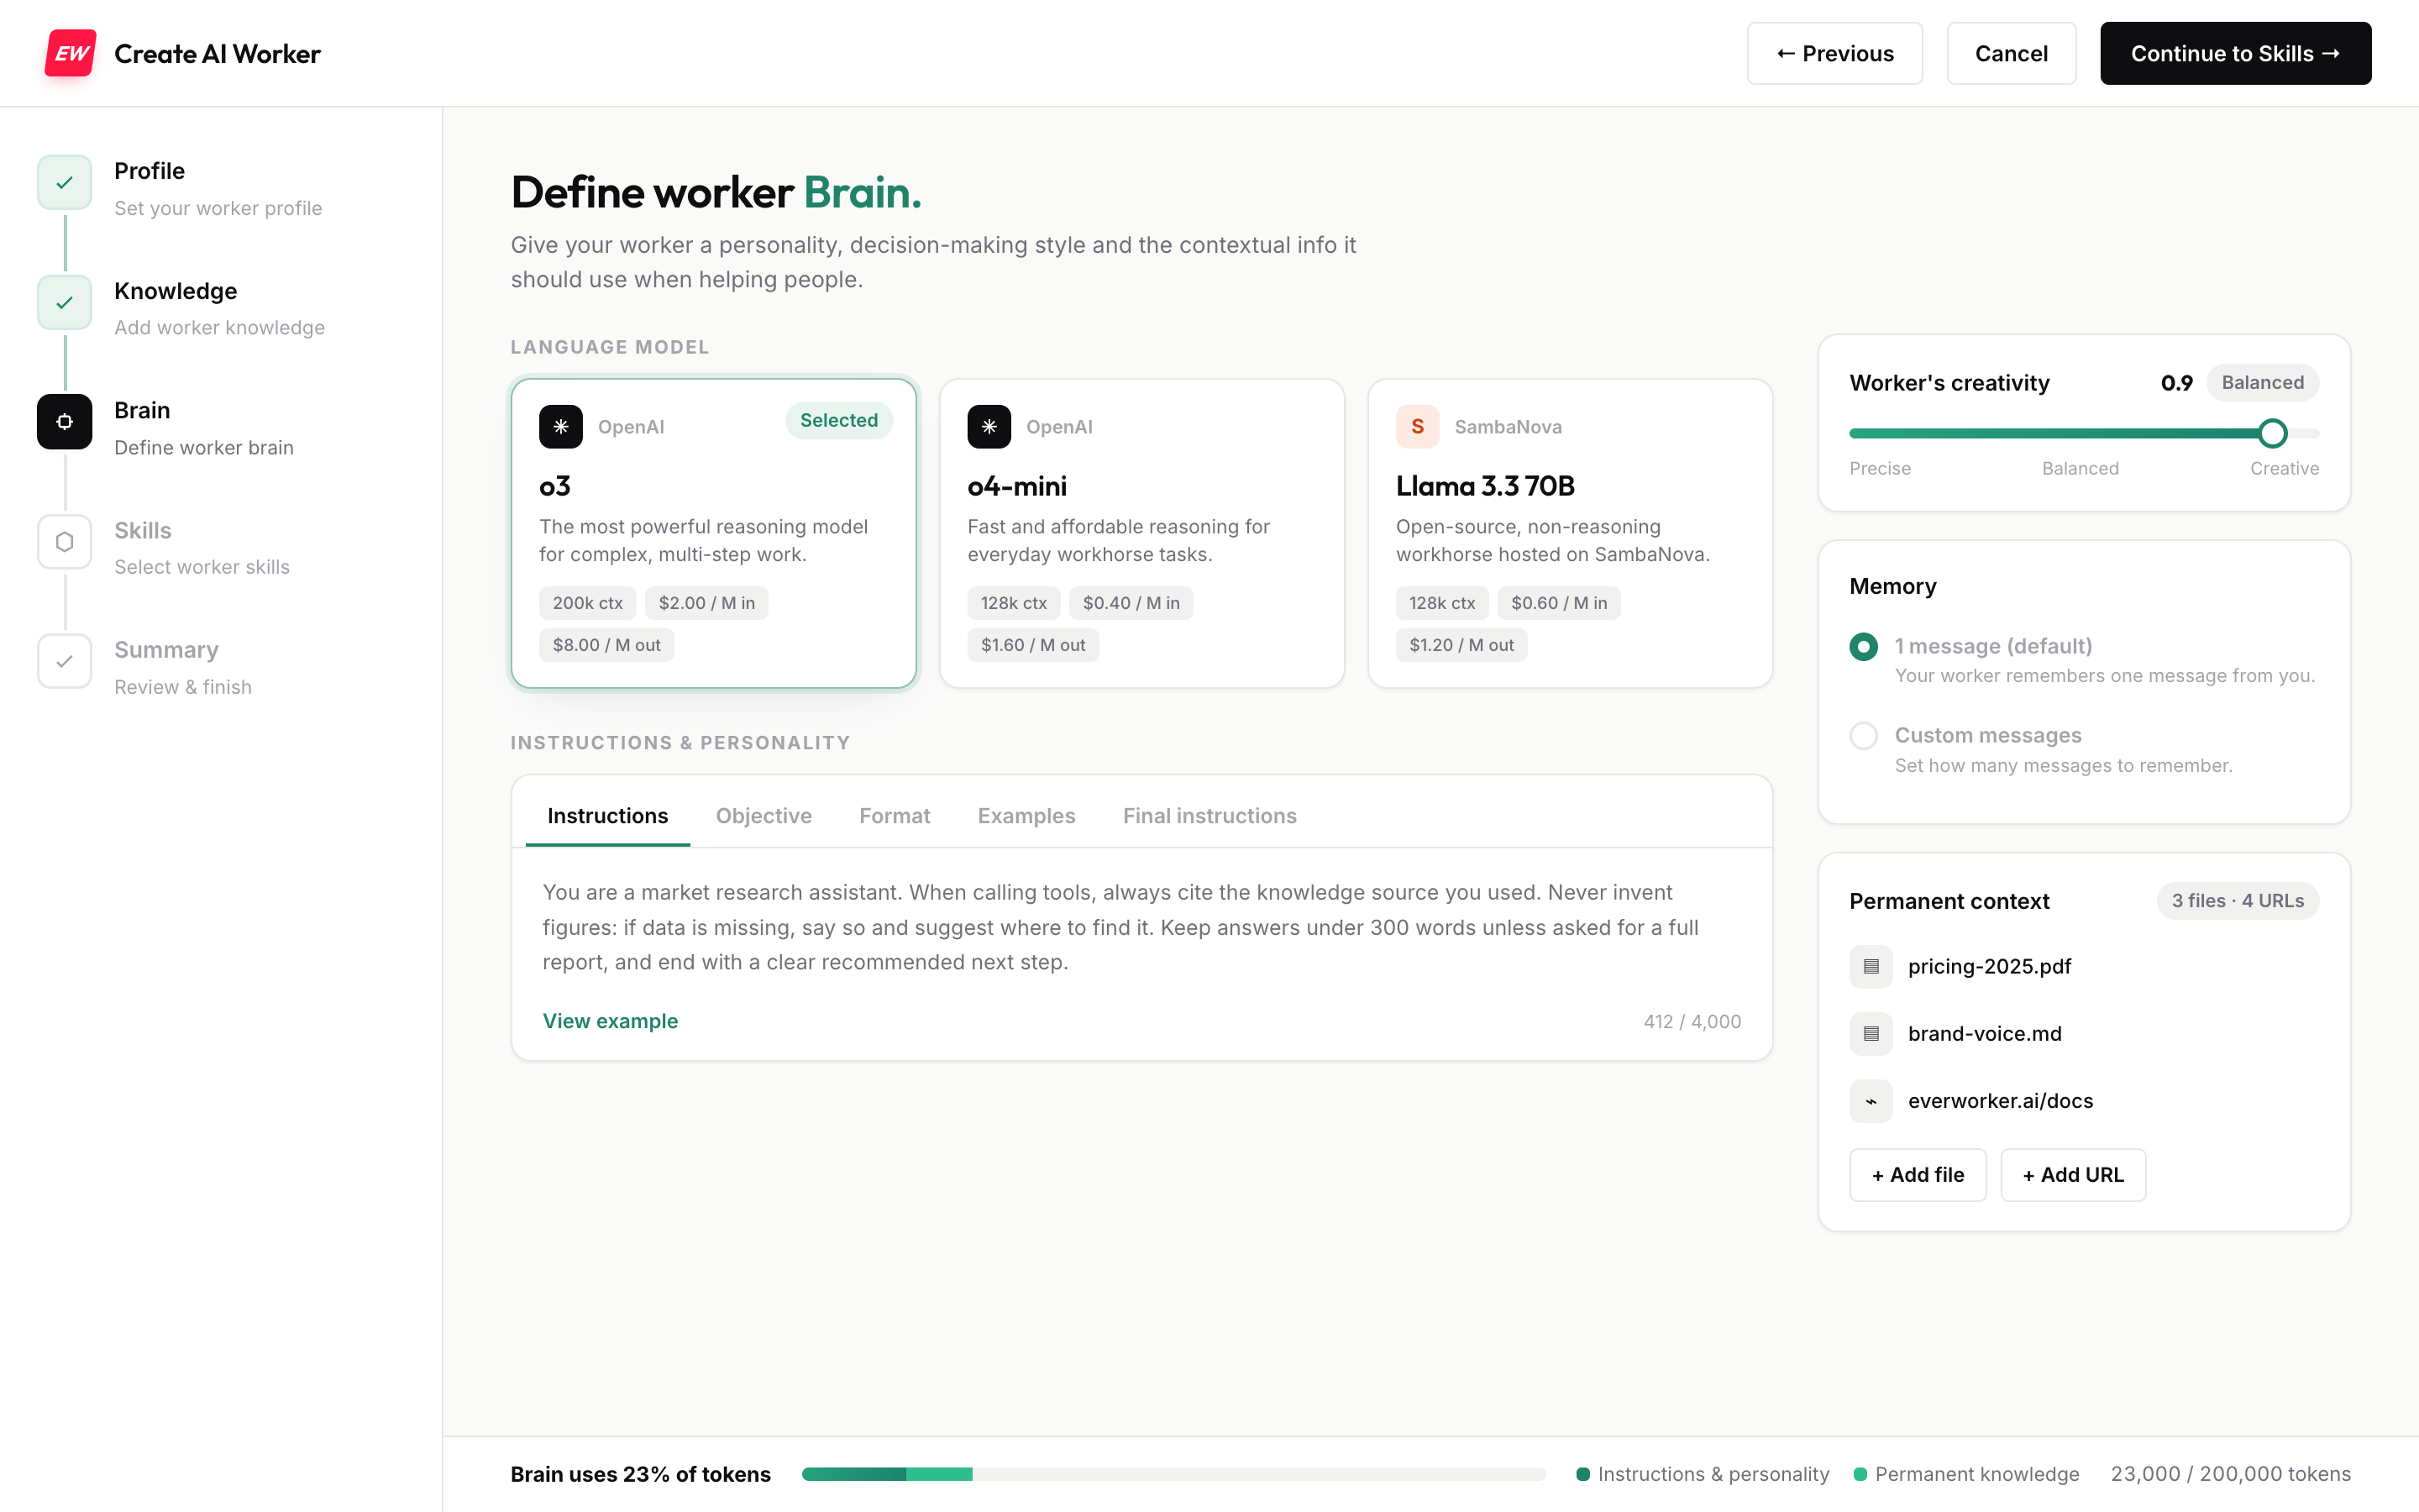The image size is (2419, 1512).
Task: Click the OpenAI logo on o3 card
Action: (x=561, y=427)
